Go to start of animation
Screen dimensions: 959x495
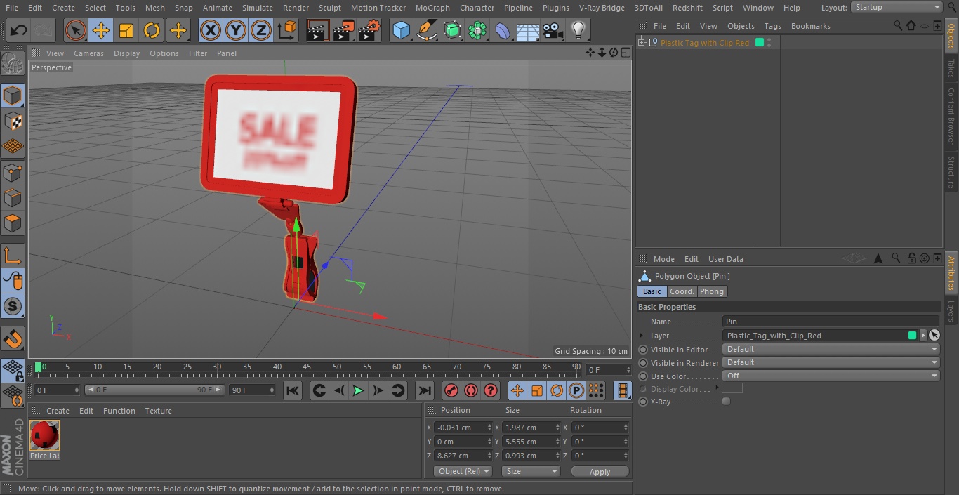[293, 390]
